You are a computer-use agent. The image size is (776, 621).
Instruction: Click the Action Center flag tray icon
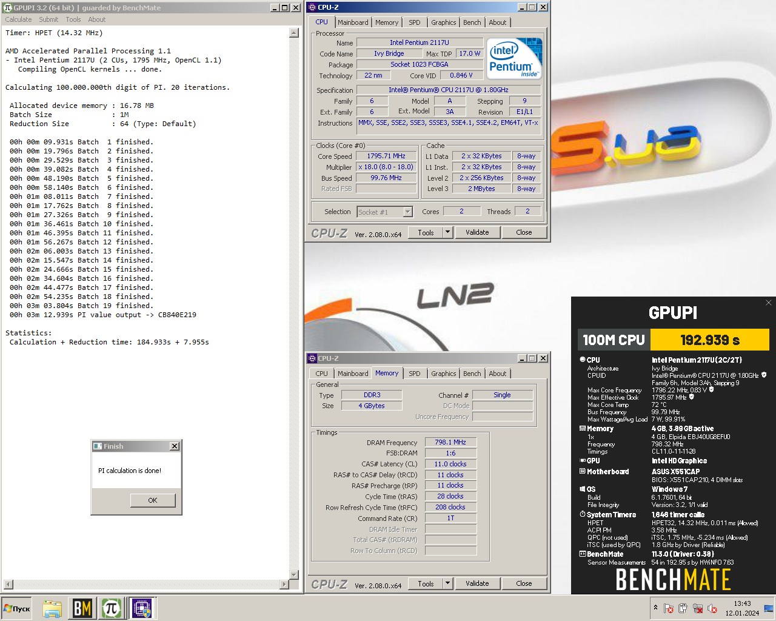tap(669, 608)
